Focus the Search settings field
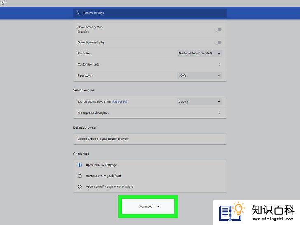The image size is (300, 225). [x=150, y=13]
